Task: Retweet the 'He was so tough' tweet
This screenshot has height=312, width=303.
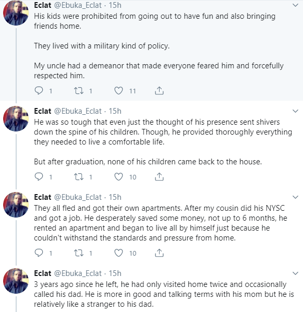Action: click(79, 177)
